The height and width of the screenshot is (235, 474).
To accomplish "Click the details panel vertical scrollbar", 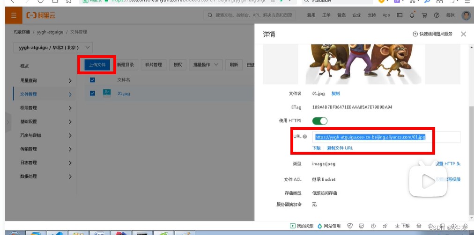I will tap(471, 160).
